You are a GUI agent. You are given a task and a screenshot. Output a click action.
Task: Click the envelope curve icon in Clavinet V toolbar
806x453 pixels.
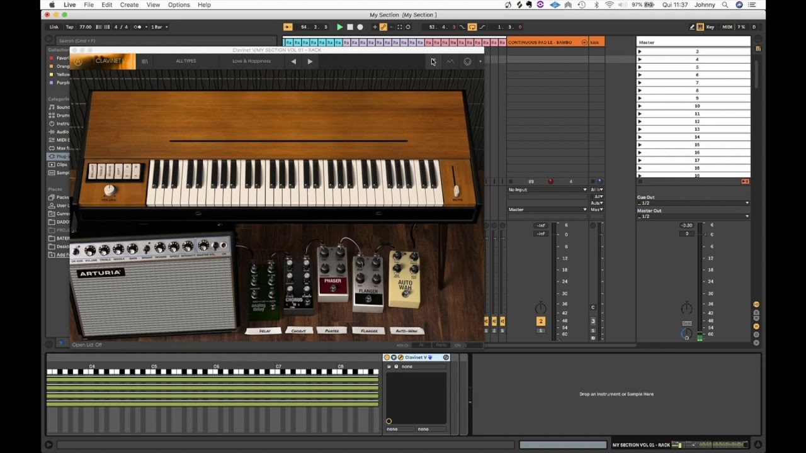point(450,62)
